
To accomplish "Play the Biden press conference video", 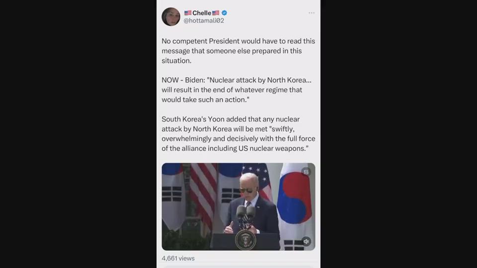I will [x=238, y=206].
